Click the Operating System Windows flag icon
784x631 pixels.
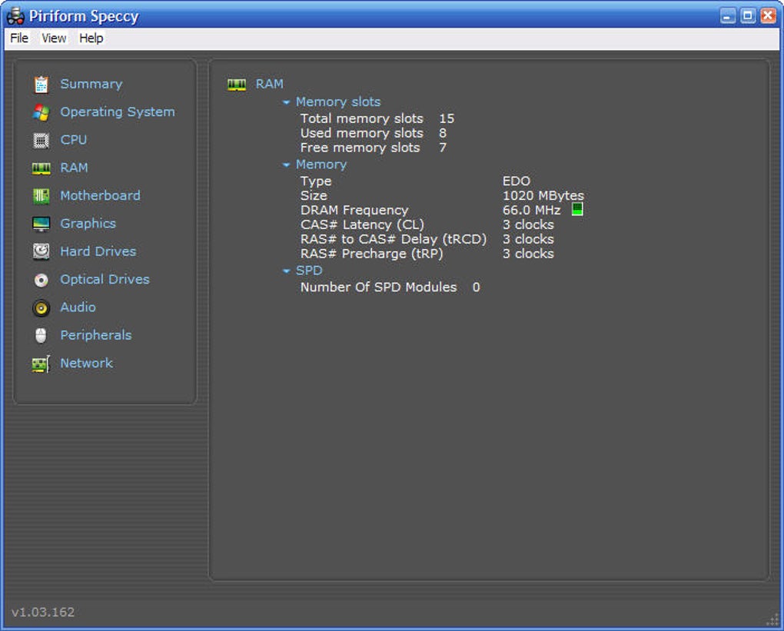[x=41, y=112]
